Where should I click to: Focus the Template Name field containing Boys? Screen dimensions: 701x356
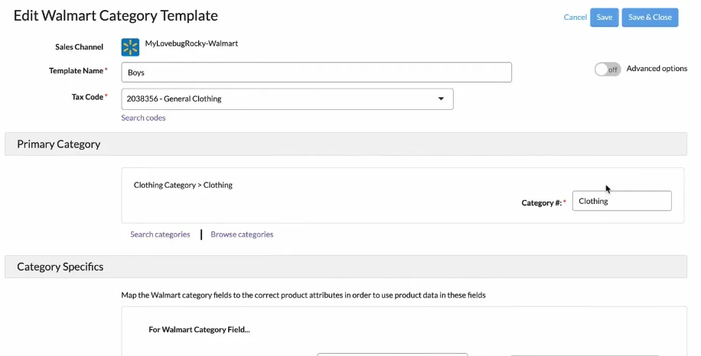click(316, 73)
